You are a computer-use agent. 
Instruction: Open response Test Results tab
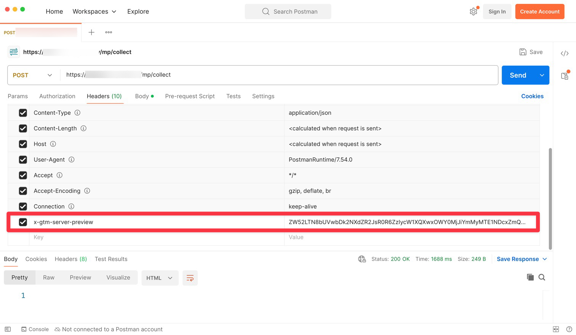111,259
